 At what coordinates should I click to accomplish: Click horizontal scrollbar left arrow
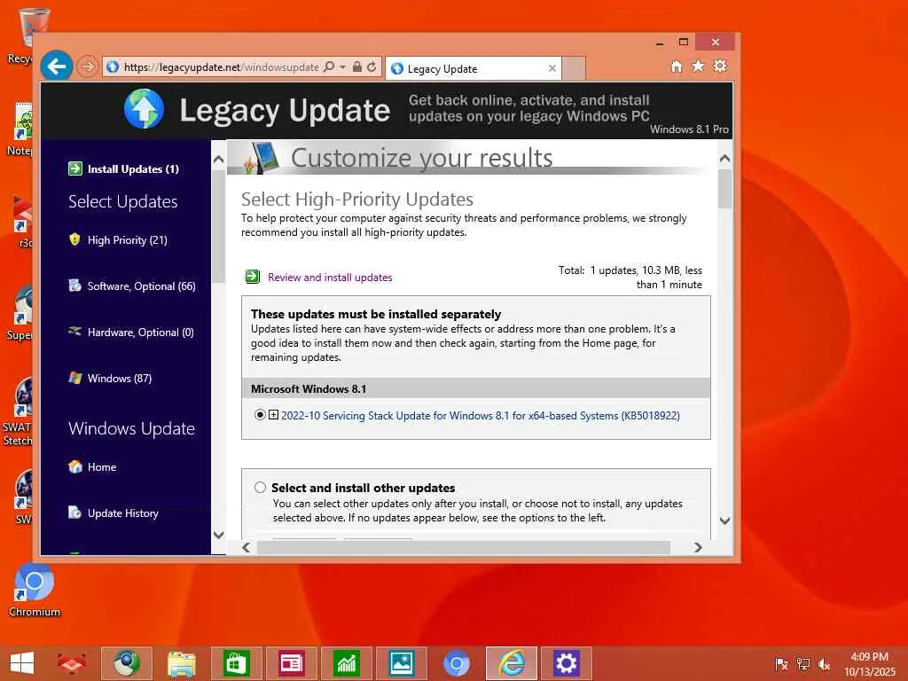[x=247, y=547]
